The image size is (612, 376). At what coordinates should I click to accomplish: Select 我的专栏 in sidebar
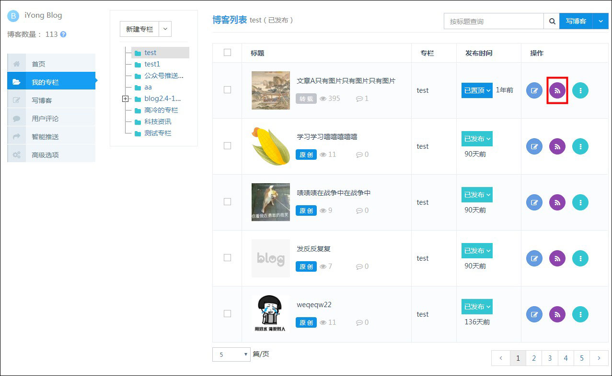pos(51,82)
